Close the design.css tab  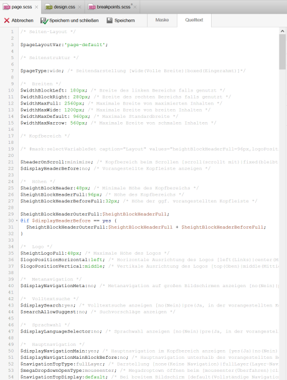(x=80, y=7)
